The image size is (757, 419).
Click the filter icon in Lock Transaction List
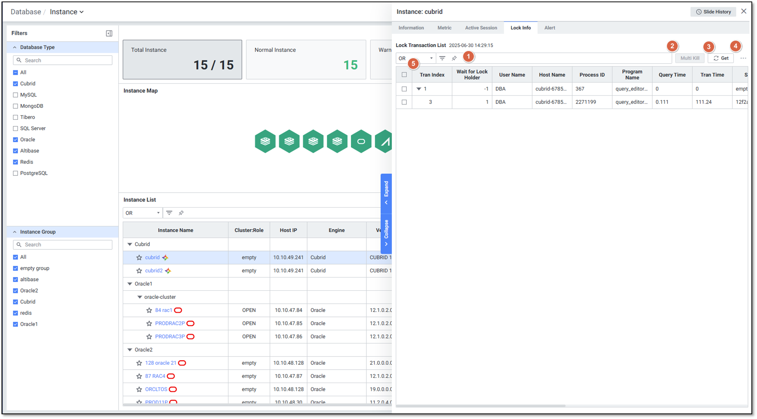point(442,58)
